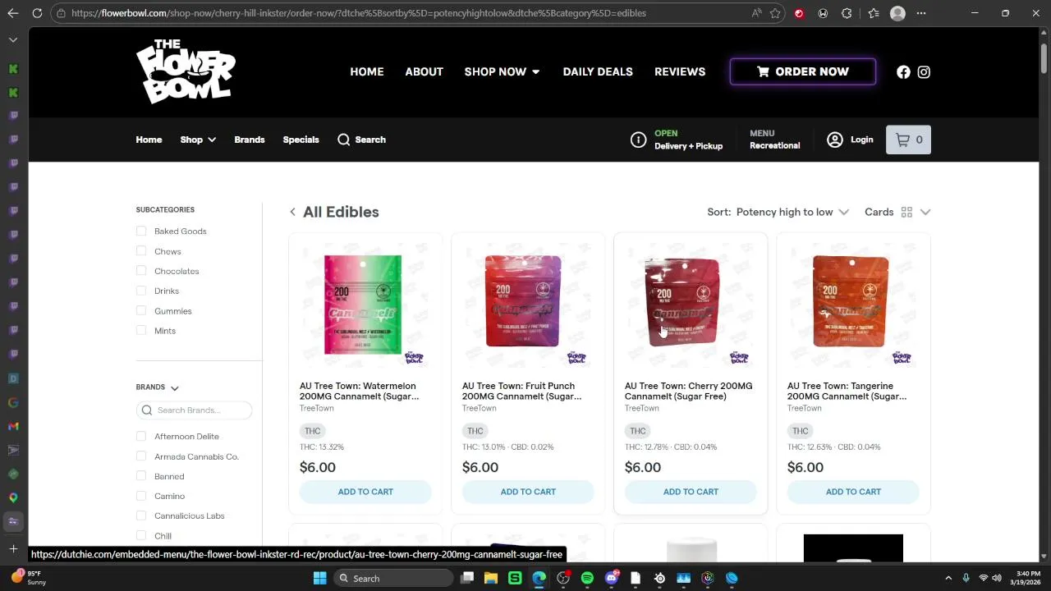Click the Search Brands input field

(x=195, y=410)
